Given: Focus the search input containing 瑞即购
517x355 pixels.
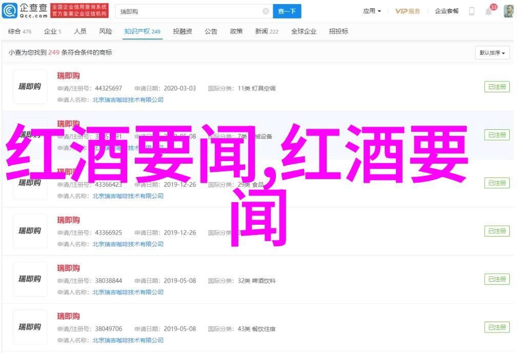Looking at the screenshot, I should point(194,12).
